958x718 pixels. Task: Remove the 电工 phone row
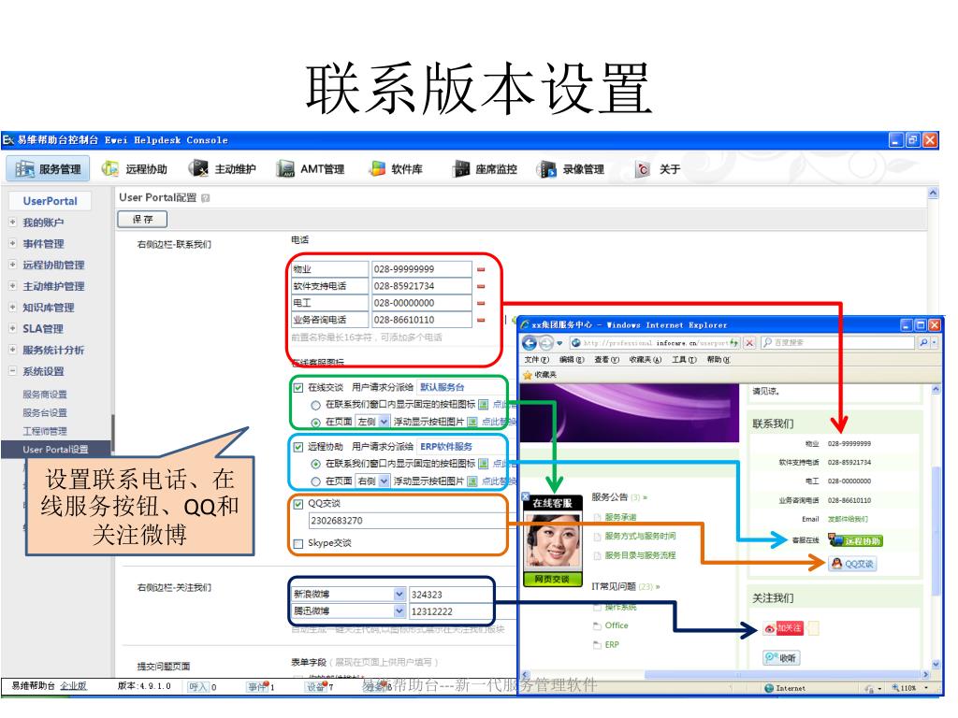(x=481, y=303)
